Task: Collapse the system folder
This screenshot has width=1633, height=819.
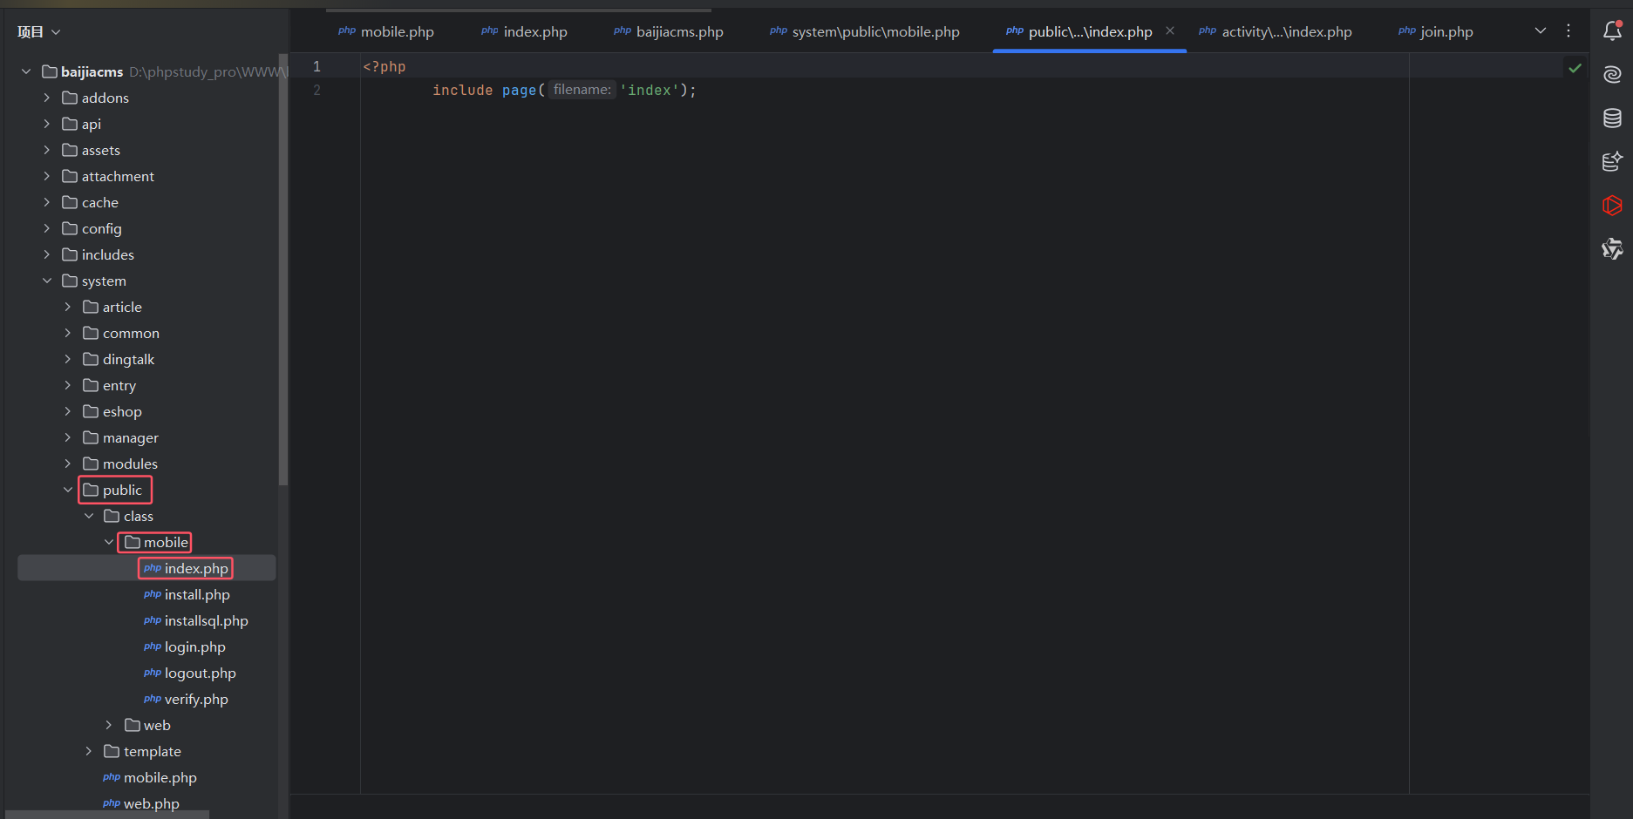Action: [47, 281]
